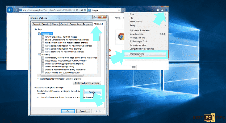Toggle Reset text size while zooming
226x123 pixels.
(43, 49)
